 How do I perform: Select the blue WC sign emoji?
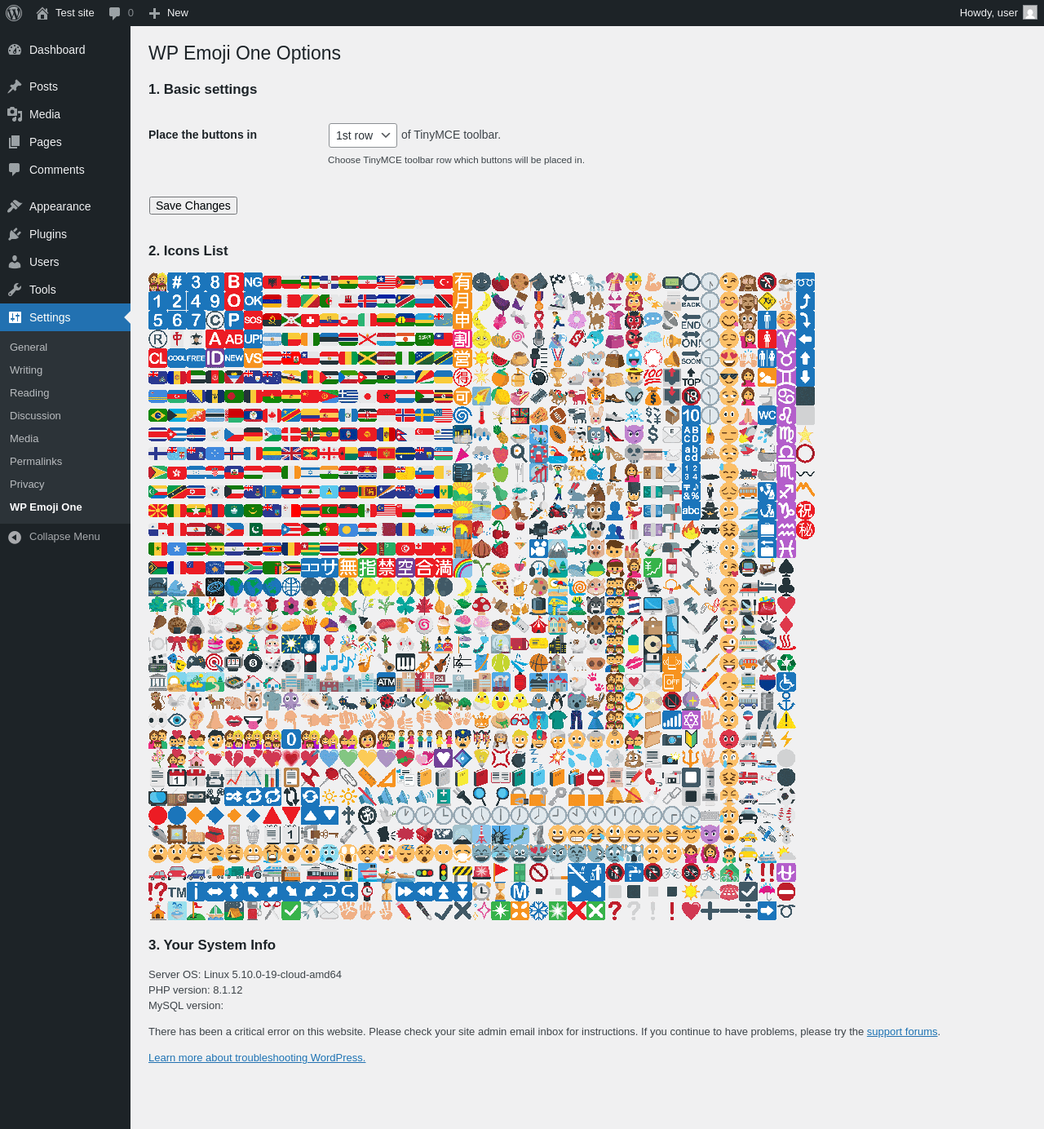coord(767,414)
